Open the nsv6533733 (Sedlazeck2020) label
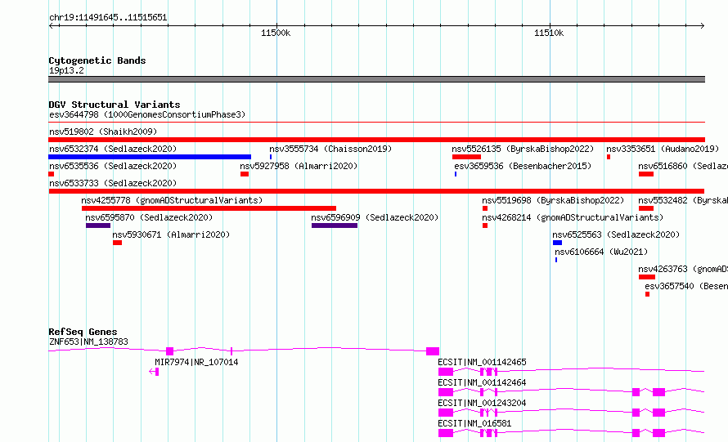Viewport: 728px width, 442px height. [x=113, y=183]
